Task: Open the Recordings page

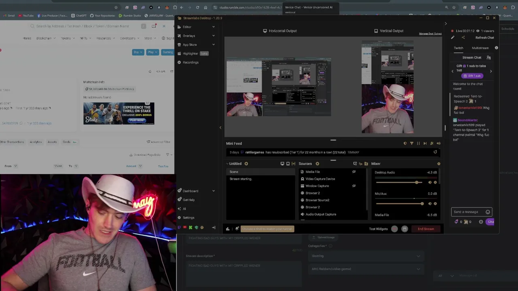Action: click(190, 63)
